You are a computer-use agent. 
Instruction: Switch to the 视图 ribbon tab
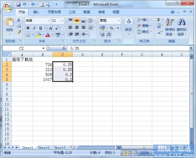116,12
